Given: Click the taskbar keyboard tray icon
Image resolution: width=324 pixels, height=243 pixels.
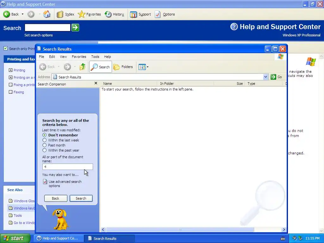Looking at the screenshot, I should pos(283,239).
